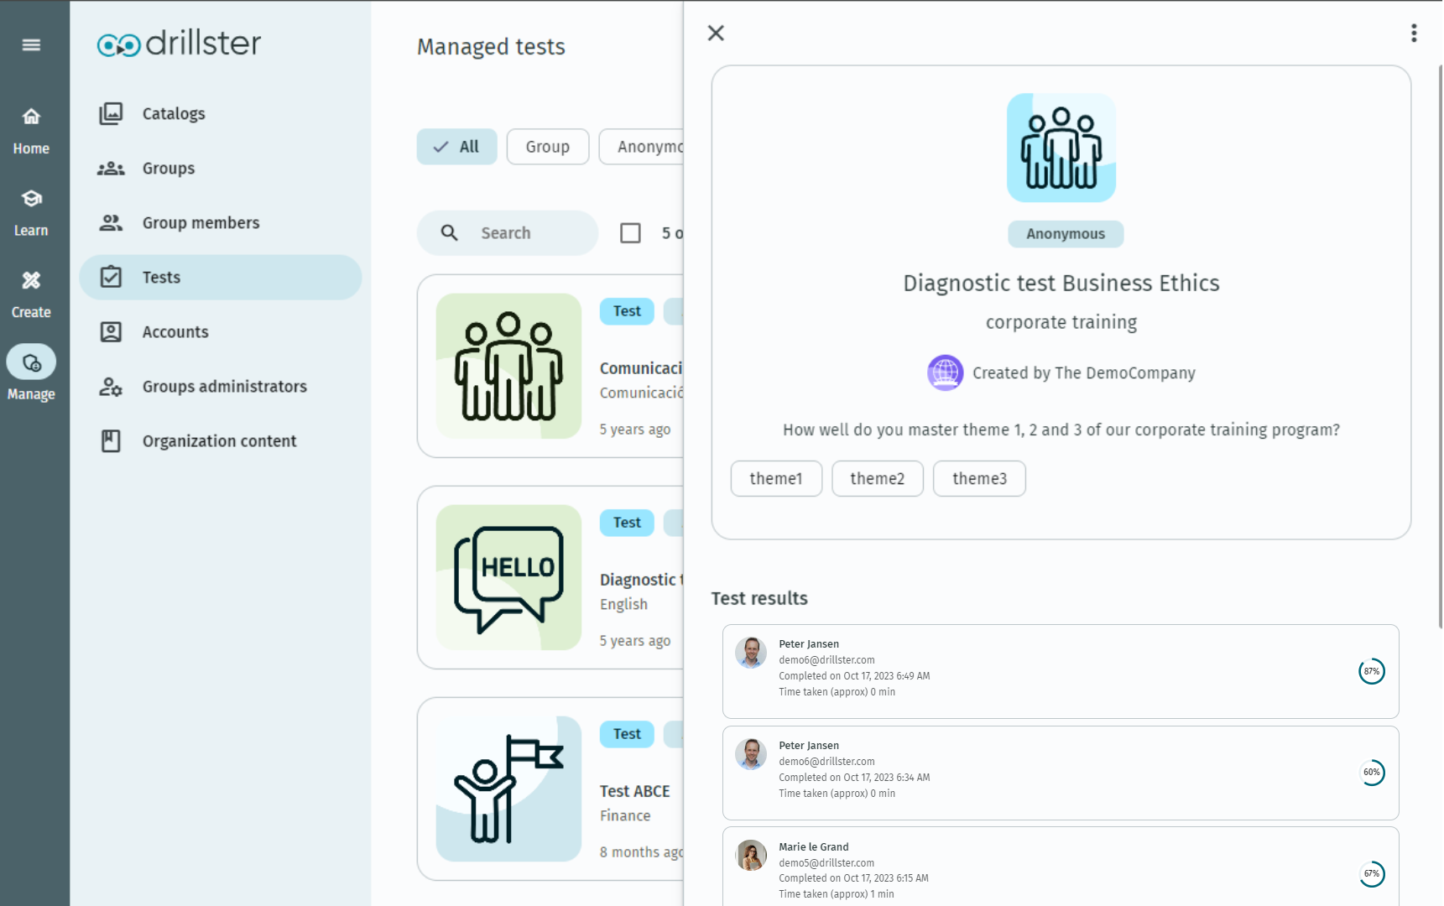Click the Anonymous label badge
1444x906 pixels.
[1066, 234]
